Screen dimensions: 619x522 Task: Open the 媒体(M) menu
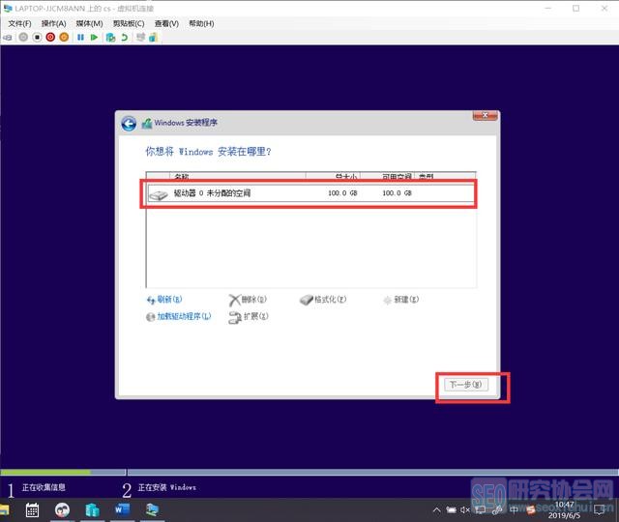[x=89, y=23]
